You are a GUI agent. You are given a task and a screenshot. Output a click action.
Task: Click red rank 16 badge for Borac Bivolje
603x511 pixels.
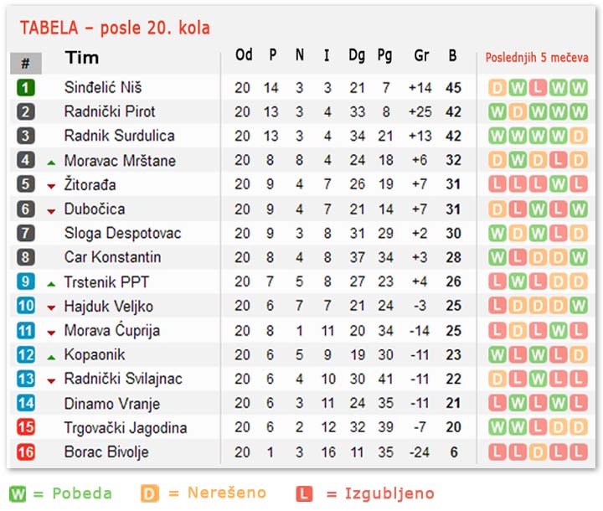(26, 452)
